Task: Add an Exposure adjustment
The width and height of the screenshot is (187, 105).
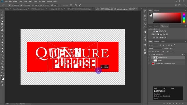Action: tap(162, 31)
